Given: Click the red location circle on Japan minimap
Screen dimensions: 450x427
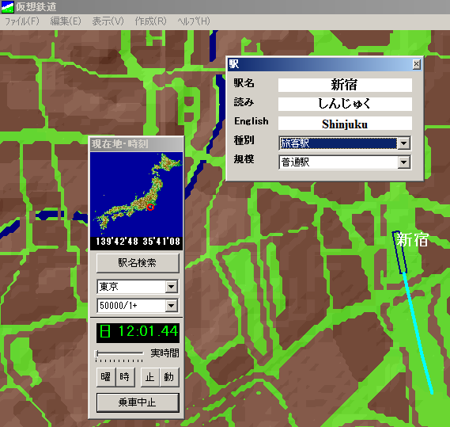Looking at the screenshot, I should pyautogui.click(x=150, y=207).
